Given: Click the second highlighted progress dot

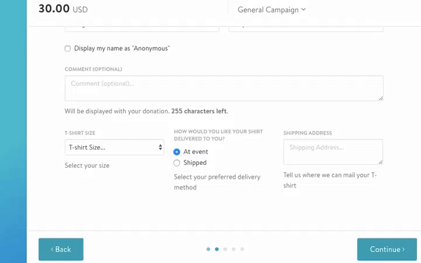Looking at the screenshot, I should click(217, 249).
